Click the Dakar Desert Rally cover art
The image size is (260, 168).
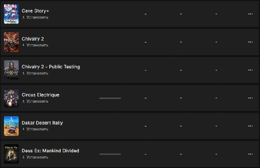(11, 126)
